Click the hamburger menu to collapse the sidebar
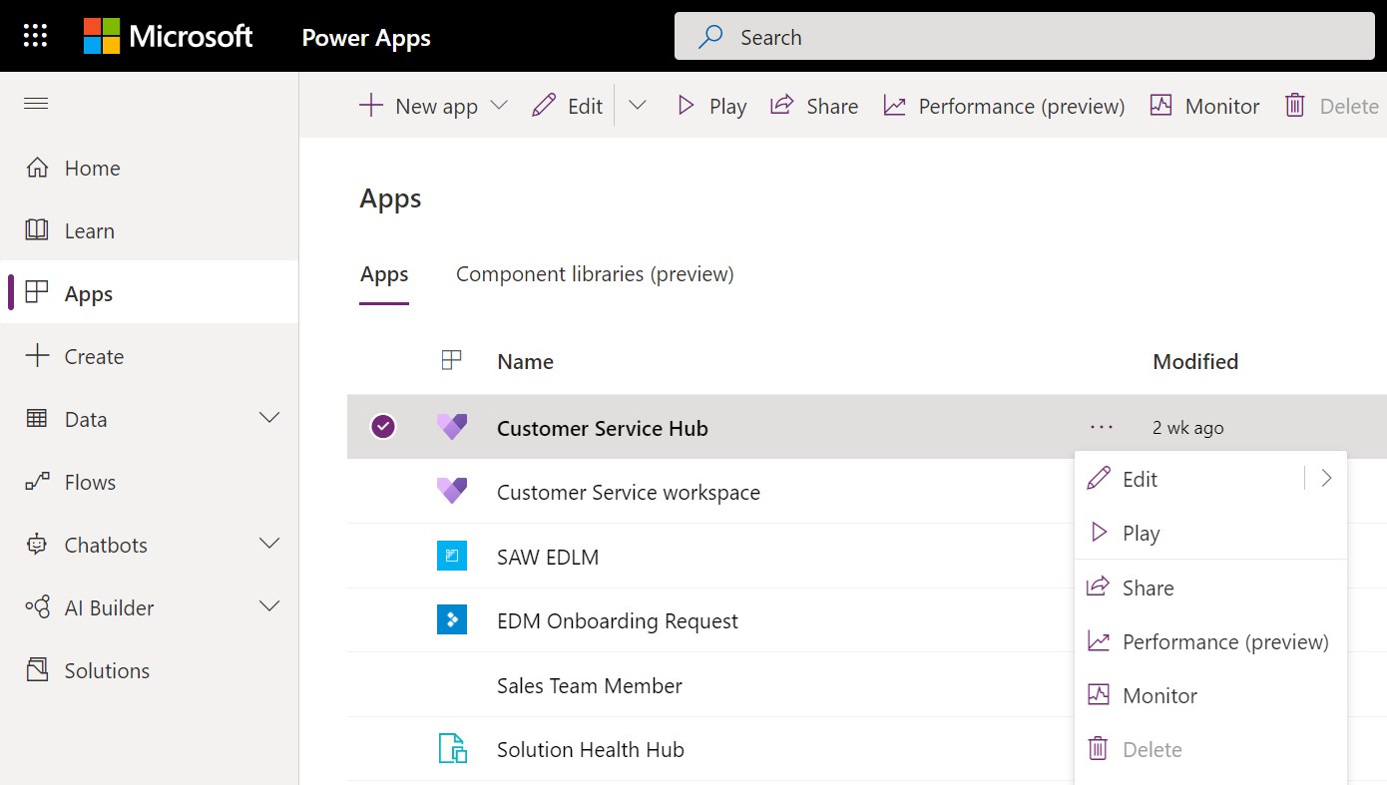This screenshot has width=1387, height=785. click(x=36, y=103)
